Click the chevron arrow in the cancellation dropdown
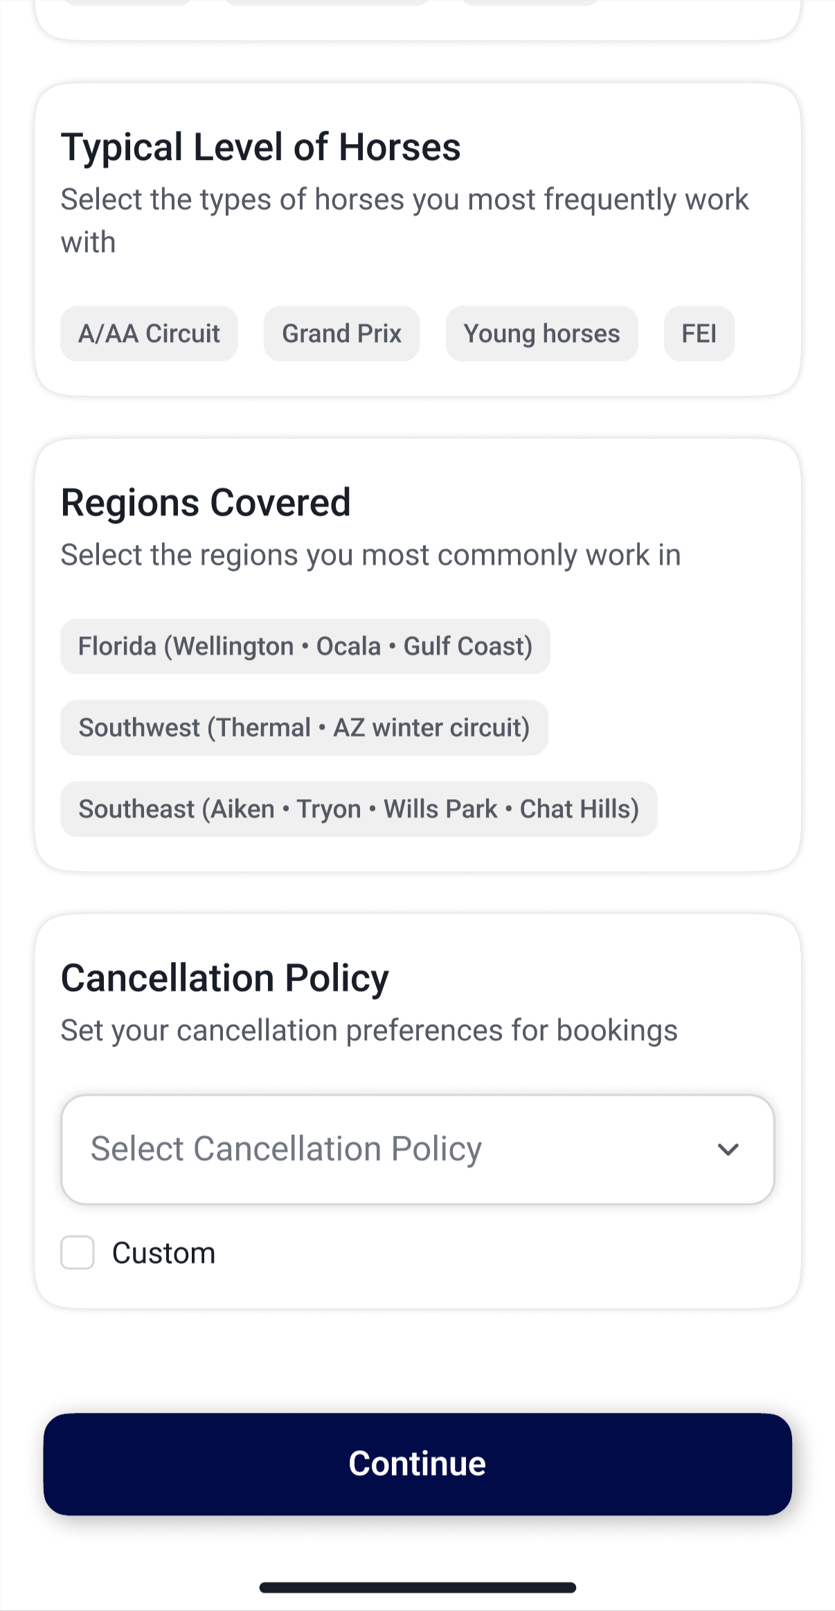The height and width of the screenshot is (1611, 835). (x=728, y=1150)
